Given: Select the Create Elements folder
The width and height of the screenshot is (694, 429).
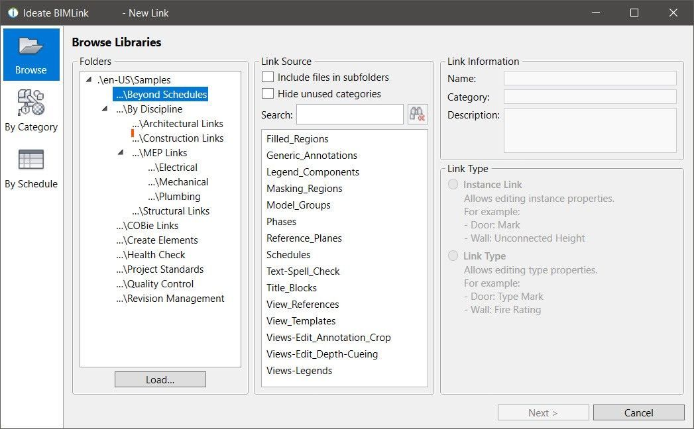Looking at the screenshot, I should click(157, 240).
